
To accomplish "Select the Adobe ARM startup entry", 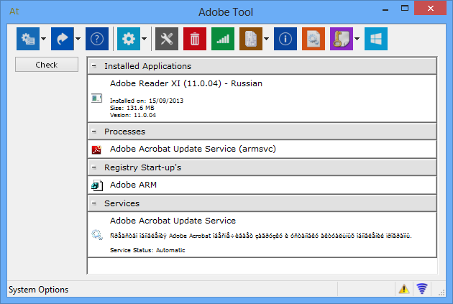I will click(x=262, y=185).
